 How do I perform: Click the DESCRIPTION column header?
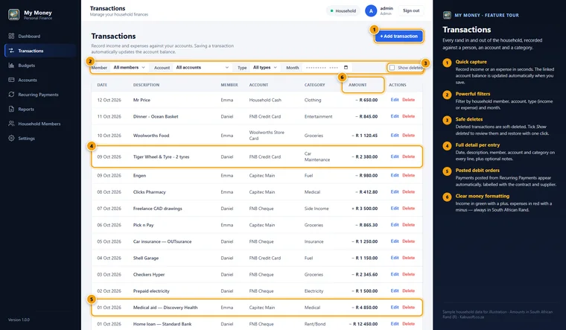point(146,85)
